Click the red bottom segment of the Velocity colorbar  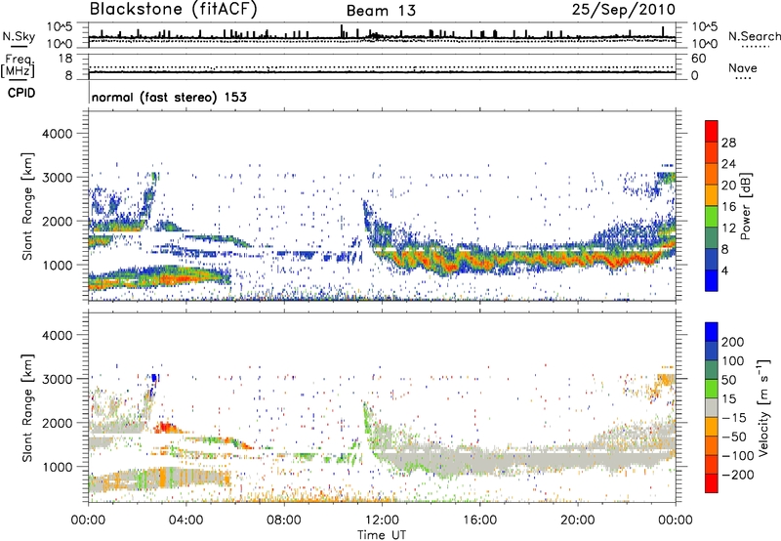click(x=712, y=483)
